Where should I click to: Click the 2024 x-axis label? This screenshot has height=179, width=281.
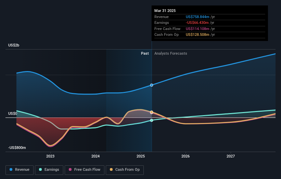point(95,156)
